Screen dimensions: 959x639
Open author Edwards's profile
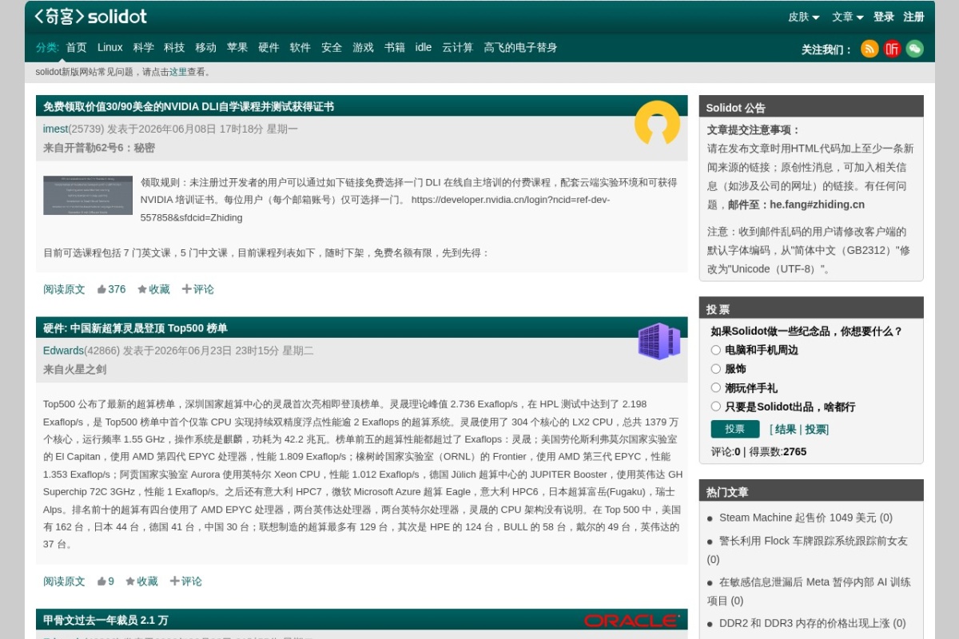click(x=63, y=351)
